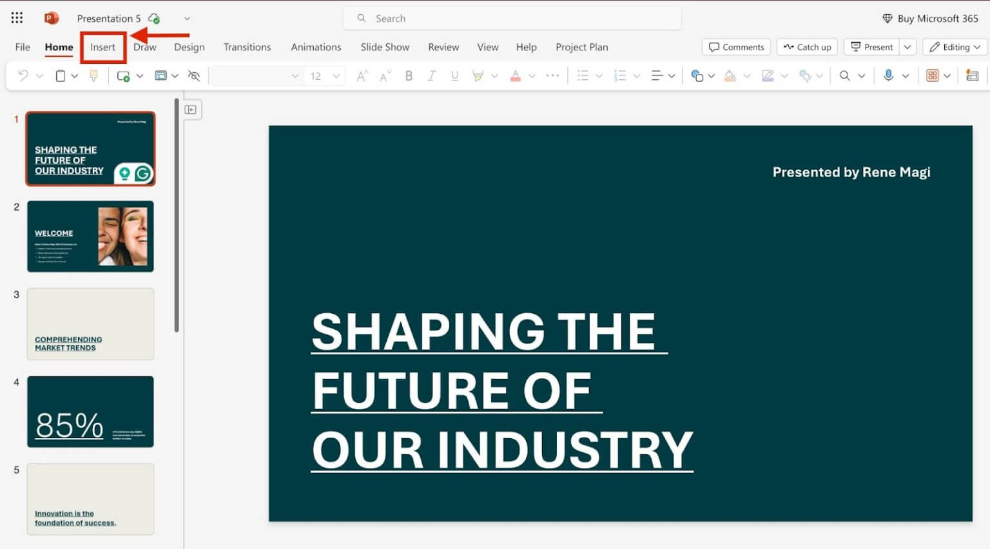Click the Hide Slide eye icon
Screen dimensions: 990x549
[x=193, y=75]
